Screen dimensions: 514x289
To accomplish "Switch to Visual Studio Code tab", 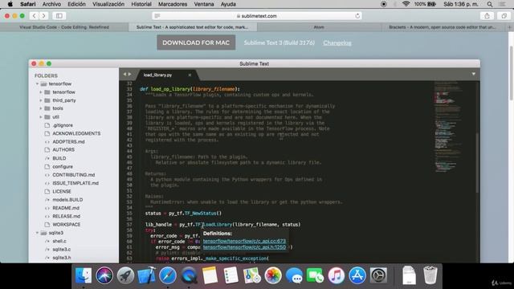I will click(64, 27).
